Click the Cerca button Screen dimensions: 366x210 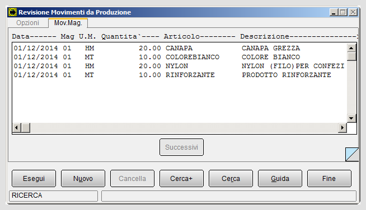coord(231,179)
